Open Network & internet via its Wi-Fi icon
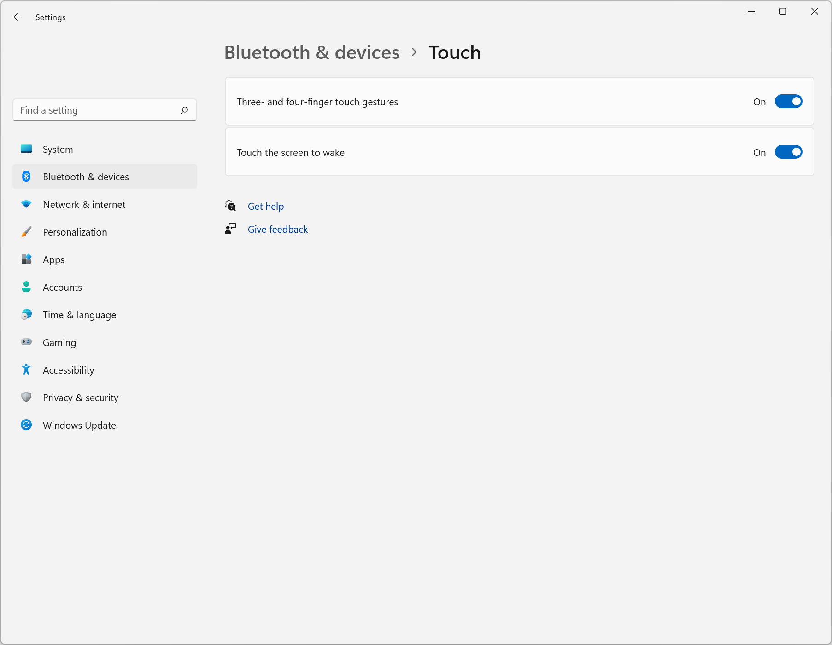Screen dimensions: 832x645 (x=26, y=204)
